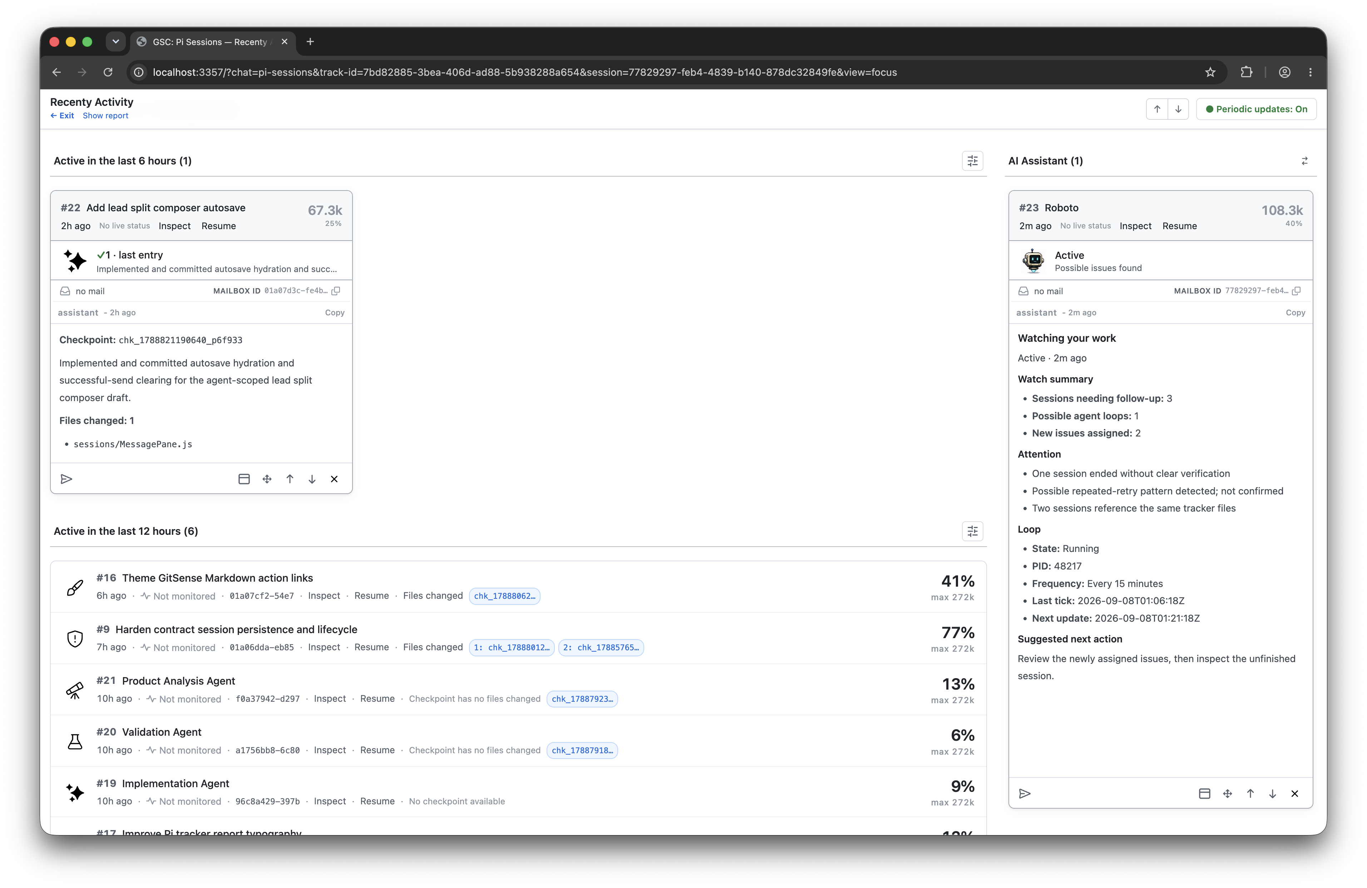1367x888 pixels.
Task: Toggle the Periodic updates: On button
Action: [1256, 109]
